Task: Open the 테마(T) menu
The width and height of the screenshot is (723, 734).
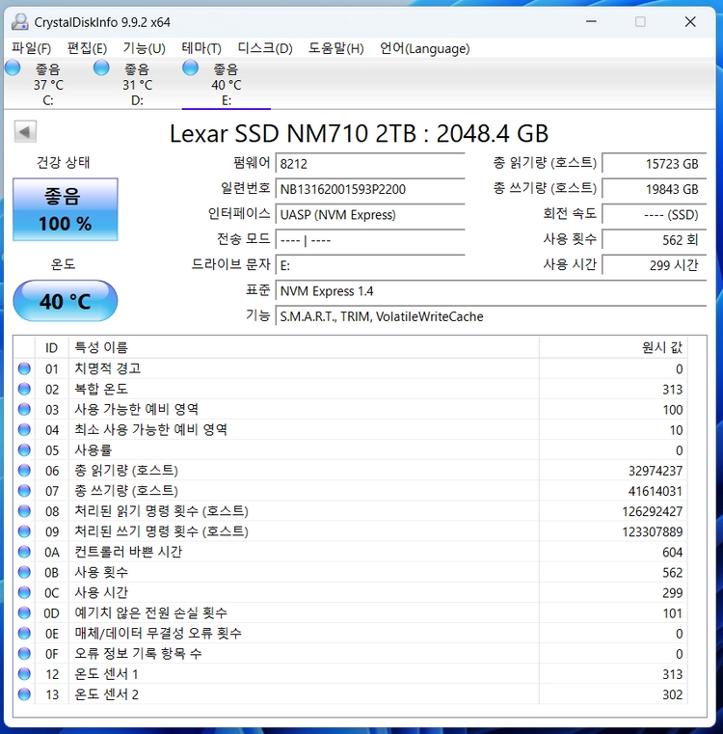Action: point(201,48)
